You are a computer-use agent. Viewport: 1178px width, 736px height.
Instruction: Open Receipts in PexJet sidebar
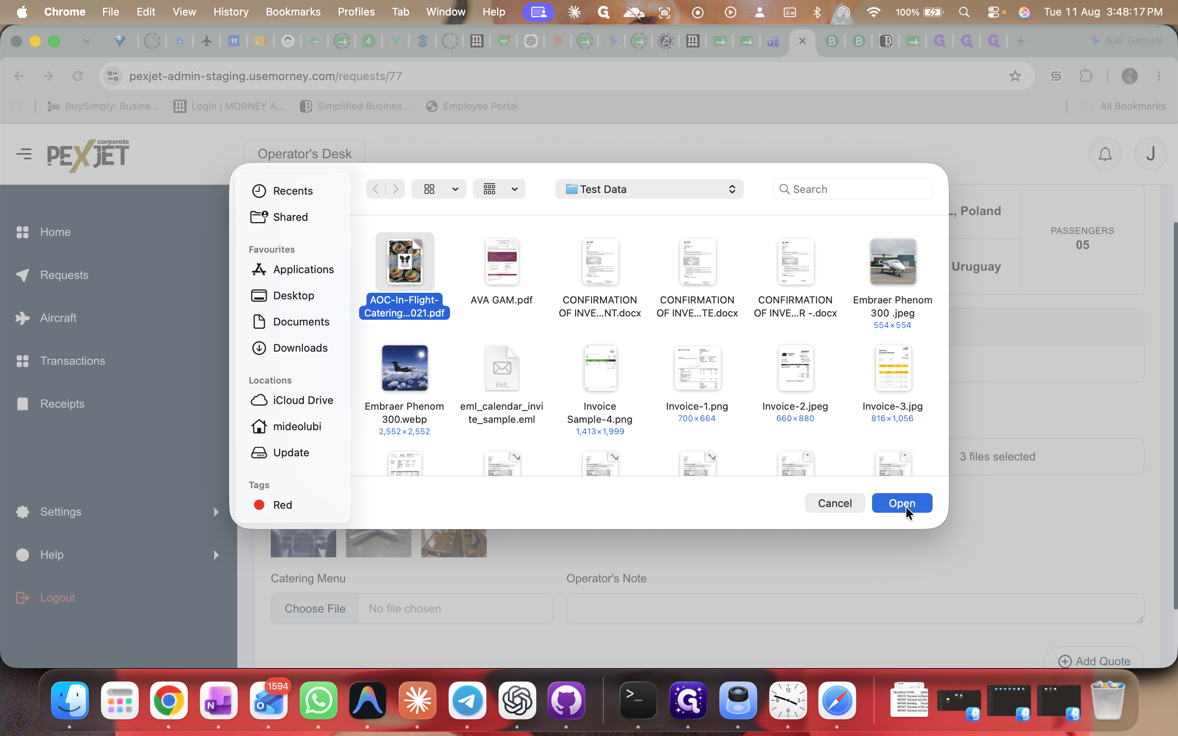62,404
